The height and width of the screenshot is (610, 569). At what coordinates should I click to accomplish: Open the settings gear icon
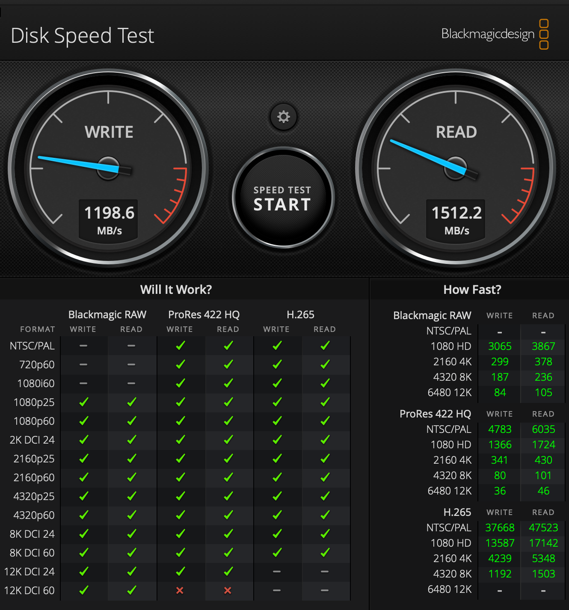click(x=284, y=117)
